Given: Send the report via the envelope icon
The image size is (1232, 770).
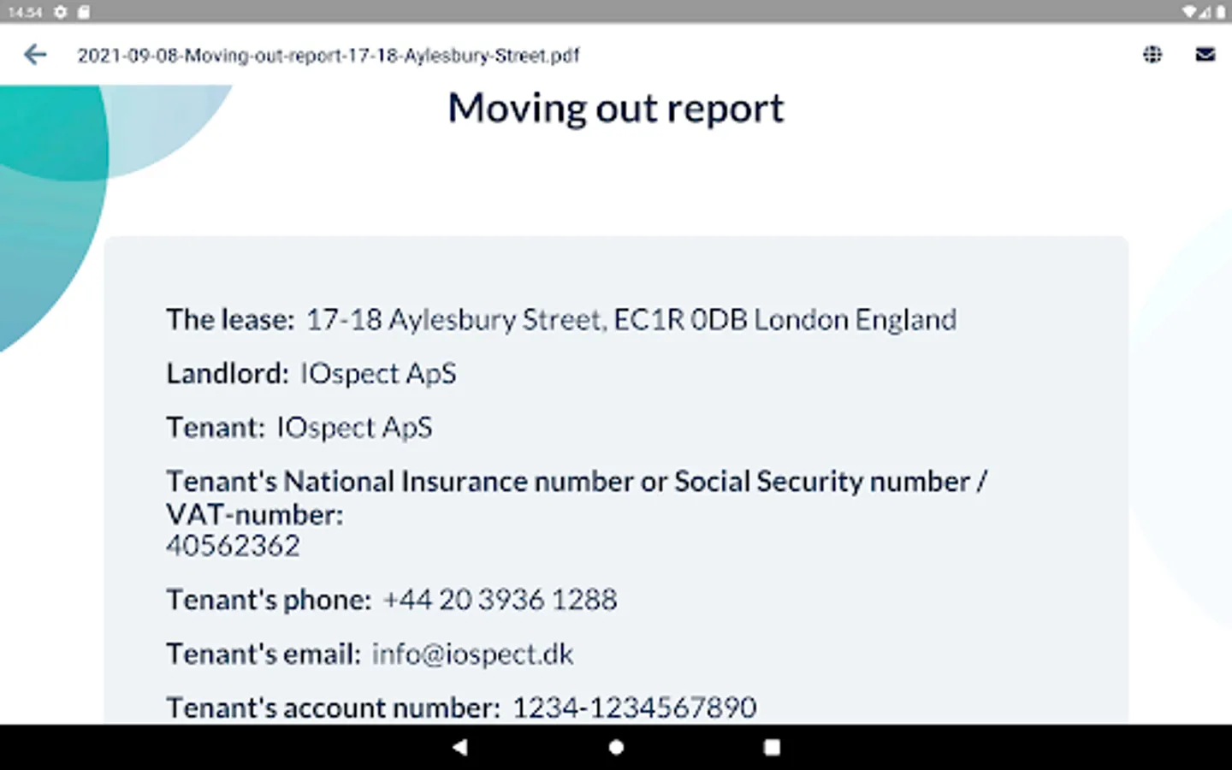Looking at the screenshot, I should point(1205,55).
